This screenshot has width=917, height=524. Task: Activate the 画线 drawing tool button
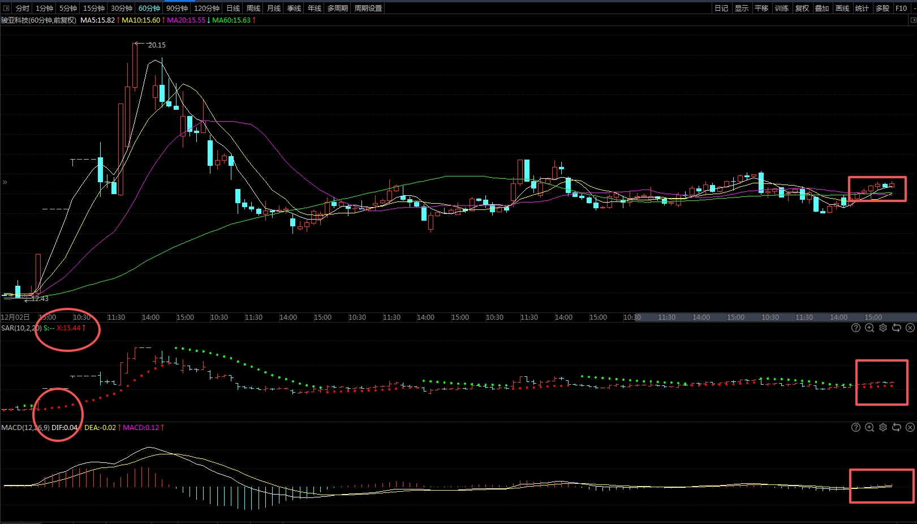coord(842,8)
